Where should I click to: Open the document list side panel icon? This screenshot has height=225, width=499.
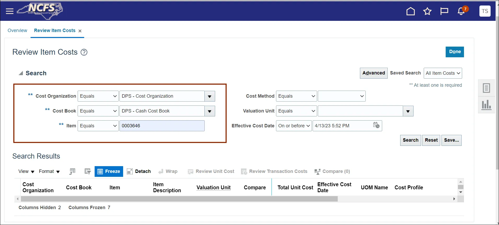point(486,88)
